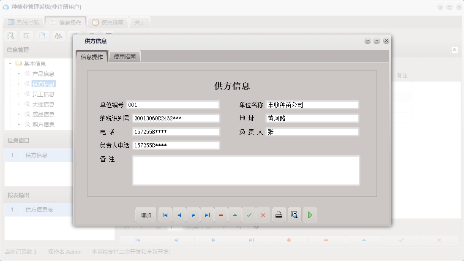The width and height of the screenshot is (464, 261).
Task: Go to previous record via blue arrow icon
Action: [179, 215]
